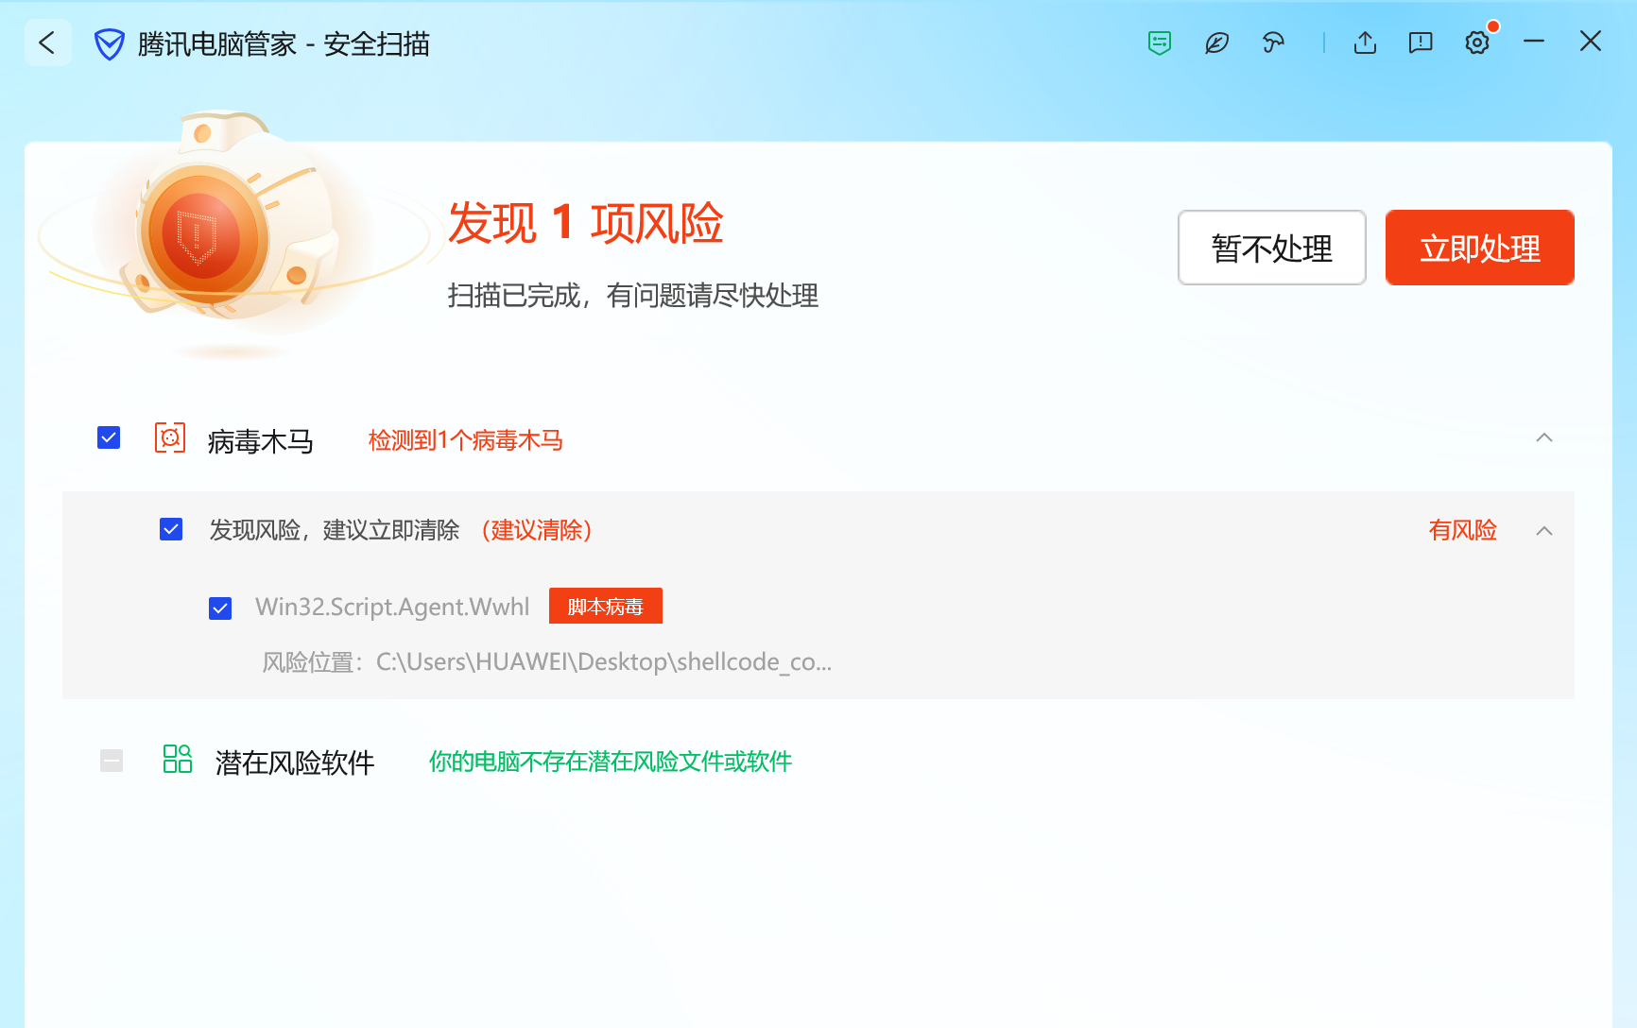Click the 你的电脑不存在潜在风险文件或软件 message
This screenshot has width=1637, height=1028.
click(x=611, y=762)
